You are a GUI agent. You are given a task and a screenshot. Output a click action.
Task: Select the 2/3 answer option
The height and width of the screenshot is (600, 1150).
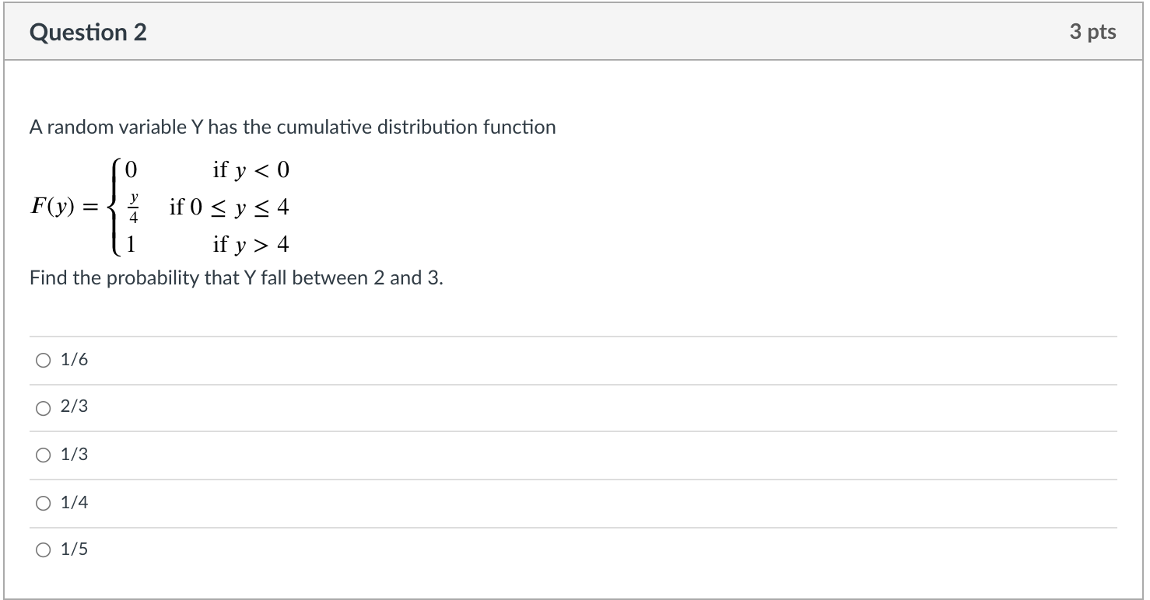pyautogui.click(x=42, y=406)
